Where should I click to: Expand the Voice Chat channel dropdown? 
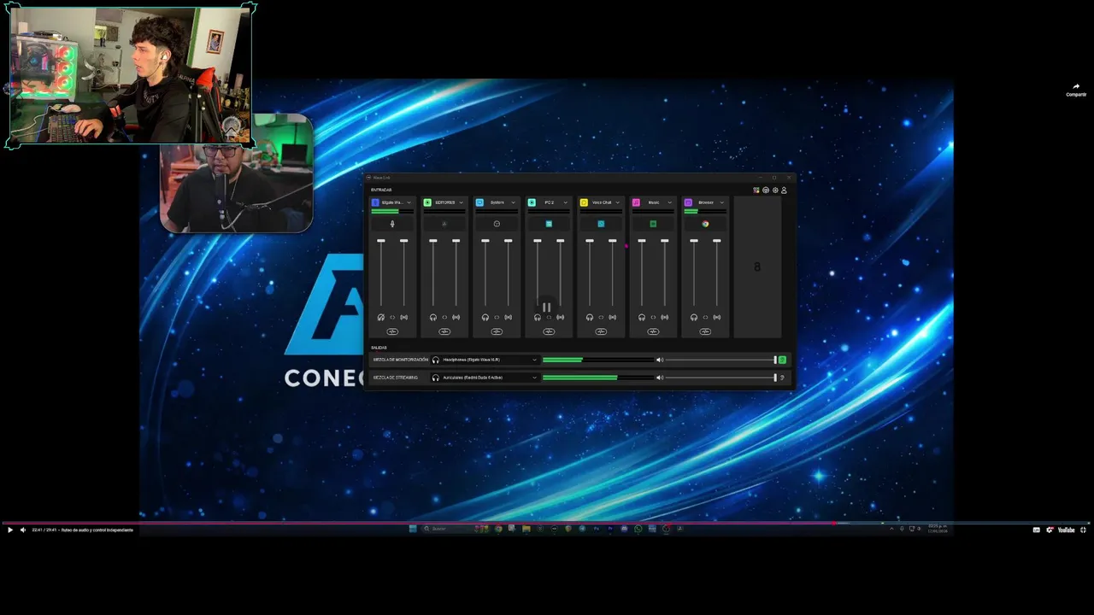tap(617, 202)
